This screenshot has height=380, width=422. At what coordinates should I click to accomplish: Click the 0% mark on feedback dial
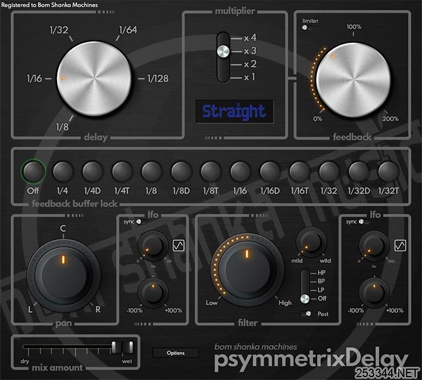(x=318, y=119)
